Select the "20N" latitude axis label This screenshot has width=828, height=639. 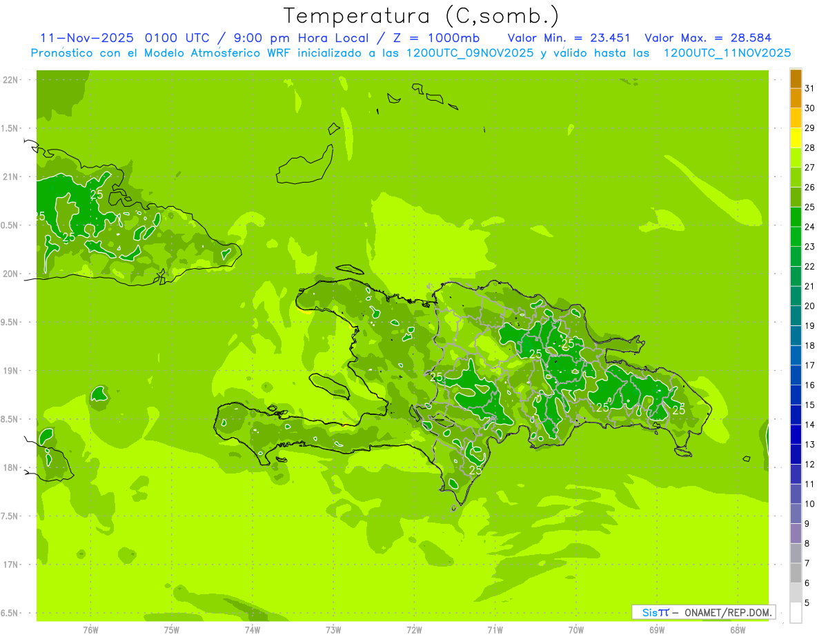pos(11,274)
